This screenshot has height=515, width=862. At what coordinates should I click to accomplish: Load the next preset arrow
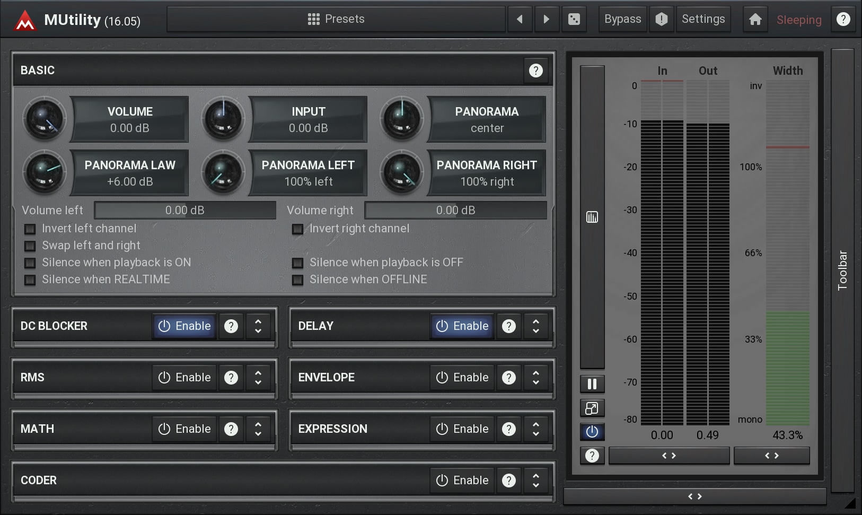tap(547, 19)
